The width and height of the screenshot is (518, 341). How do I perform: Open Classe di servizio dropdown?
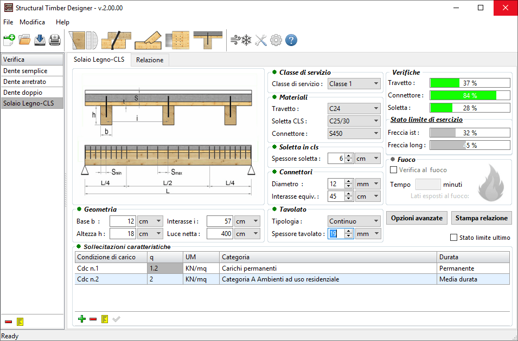coord(354,84)
